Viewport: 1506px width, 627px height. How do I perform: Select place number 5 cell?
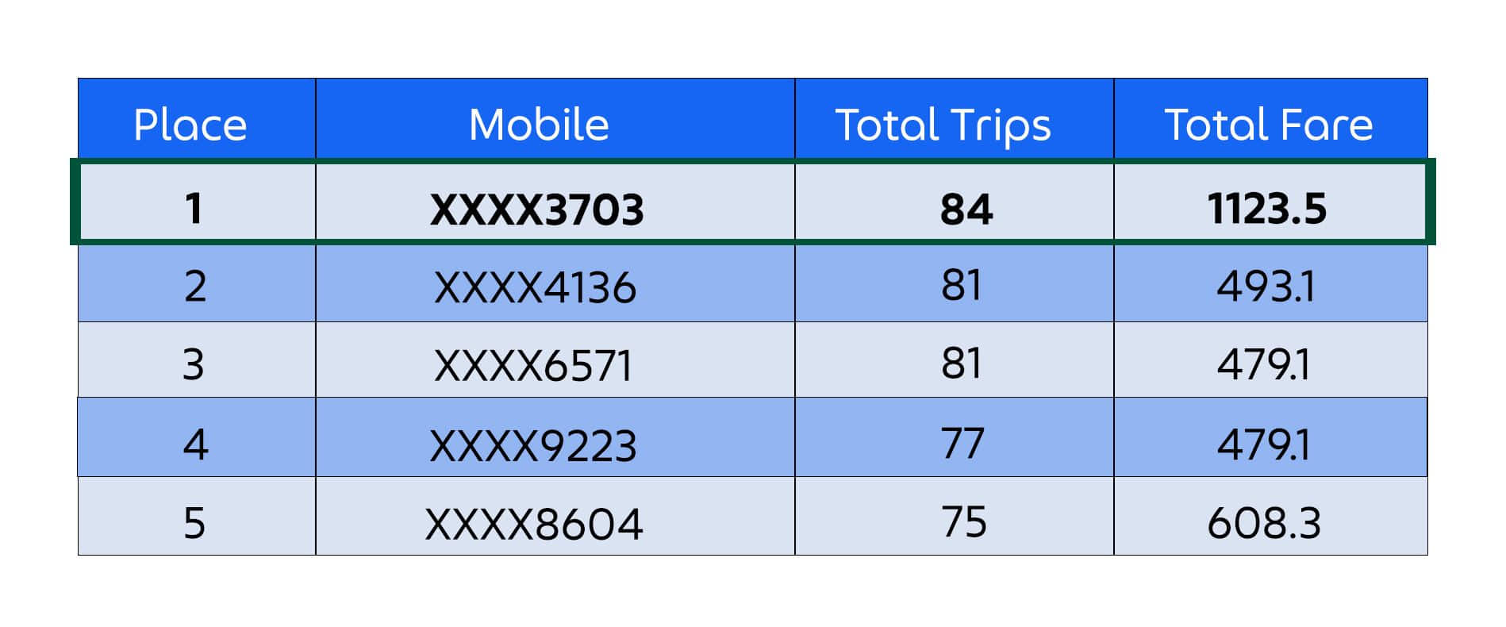tap(197, 516)
